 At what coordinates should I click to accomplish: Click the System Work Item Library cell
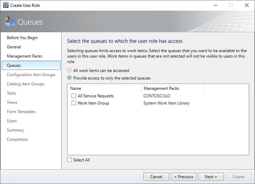point(166,103)
